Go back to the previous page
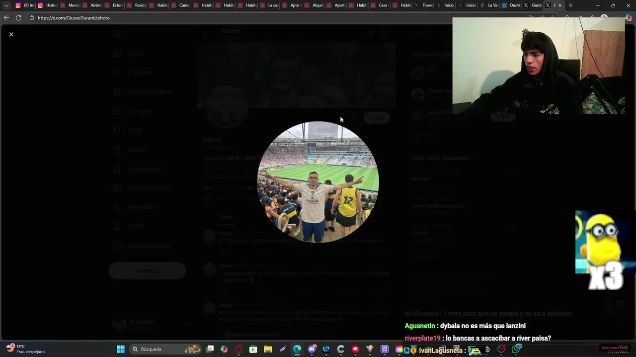This screenshot has width=636, height=357. point(6,18)
